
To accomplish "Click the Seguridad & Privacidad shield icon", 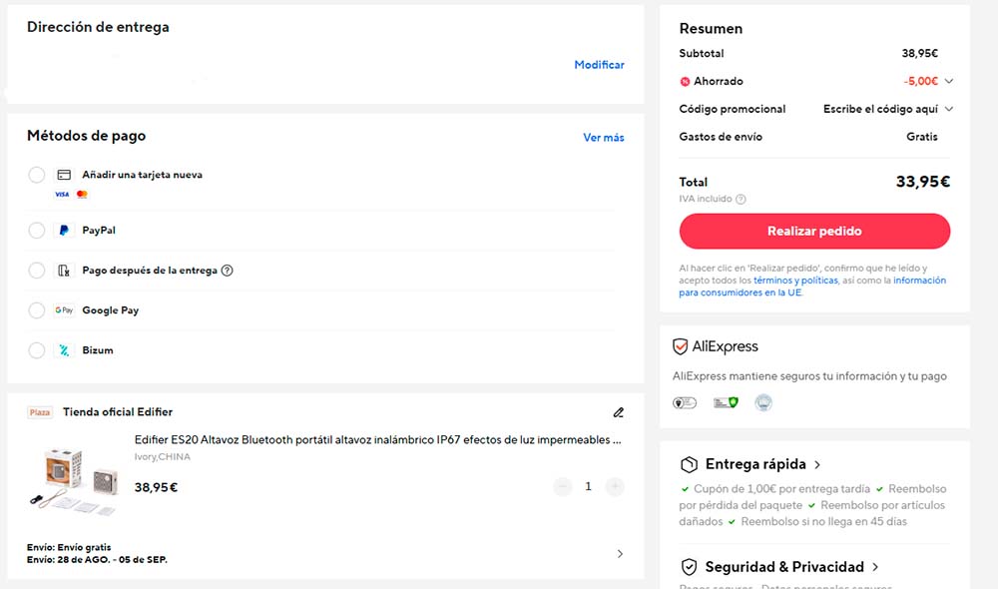I will [x=689, y=567].
